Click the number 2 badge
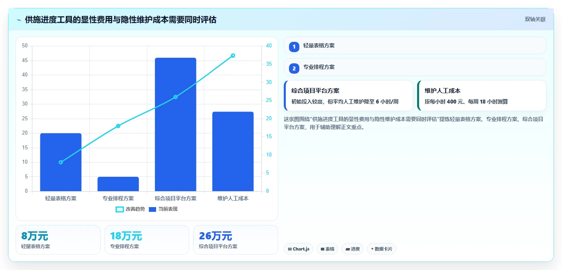This screenshot has width=562, height=270. [294, 68]
